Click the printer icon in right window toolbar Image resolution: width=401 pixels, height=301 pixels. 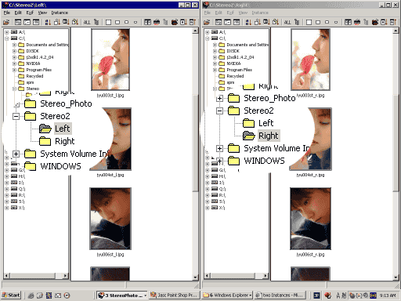[357, 22]
